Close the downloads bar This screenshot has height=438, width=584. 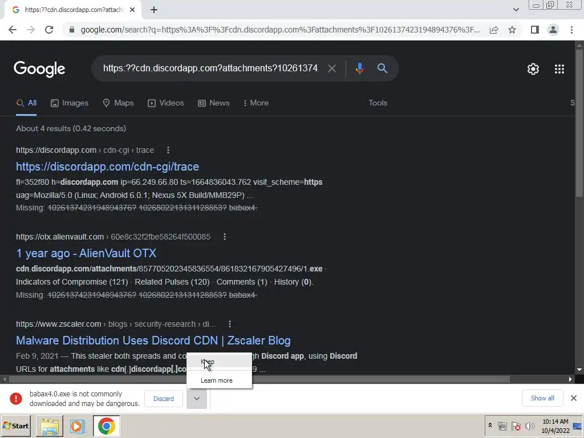(574, 398)
